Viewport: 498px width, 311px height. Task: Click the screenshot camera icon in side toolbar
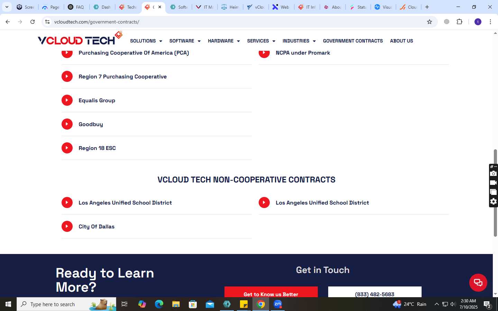click(x=494, y=173)
